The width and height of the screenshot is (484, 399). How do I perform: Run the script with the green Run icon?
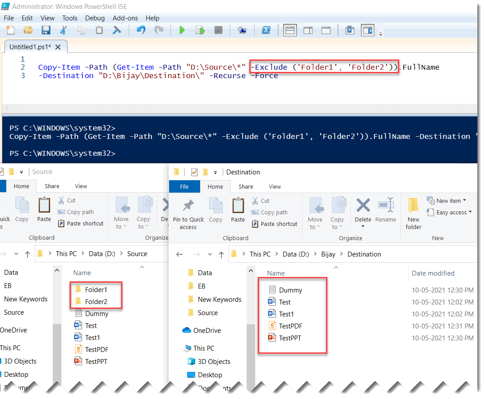click(182, 30)
